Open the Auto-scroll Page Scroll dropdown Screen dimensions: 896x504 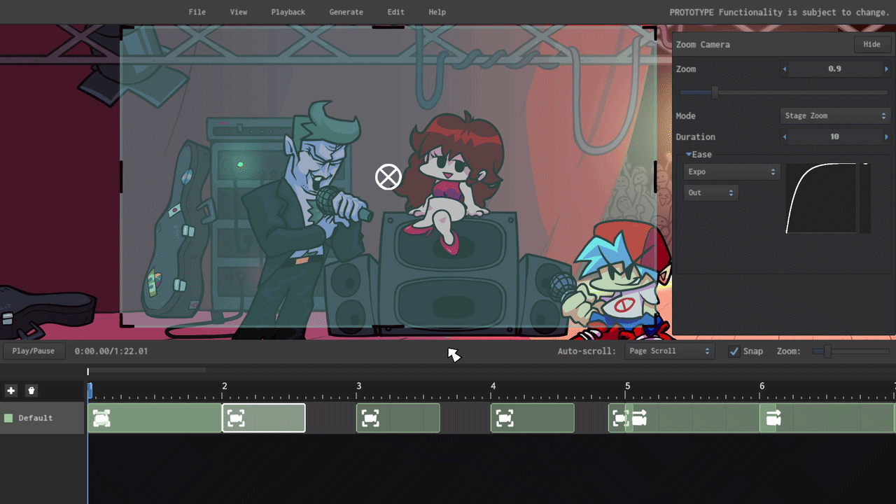coord(668,351)
